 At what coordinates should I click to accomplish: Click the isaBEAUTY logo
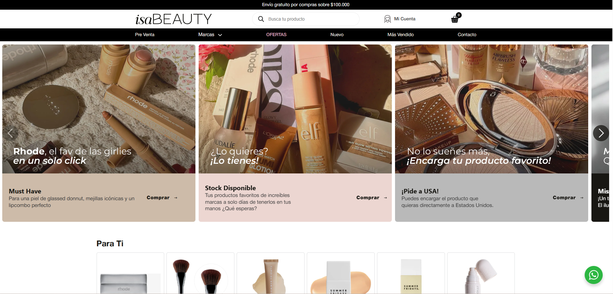coord(174,19)
